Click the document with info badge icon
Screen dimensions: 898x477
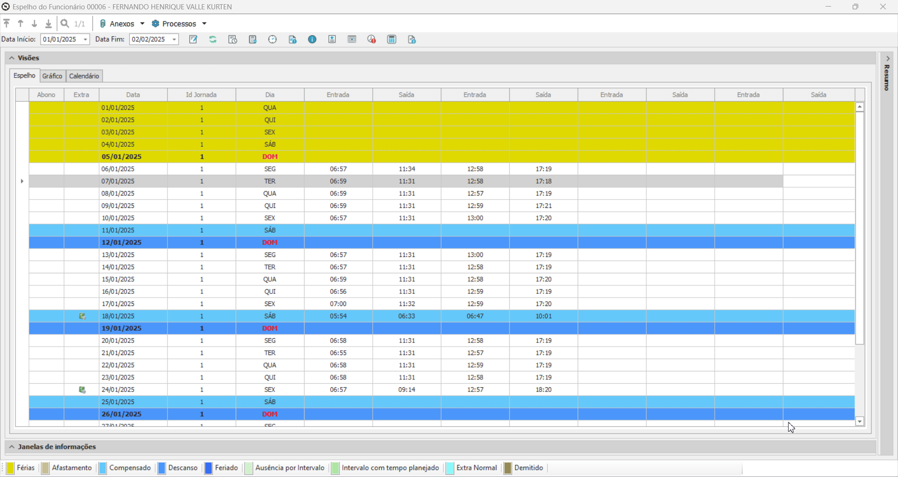[292, 39]
